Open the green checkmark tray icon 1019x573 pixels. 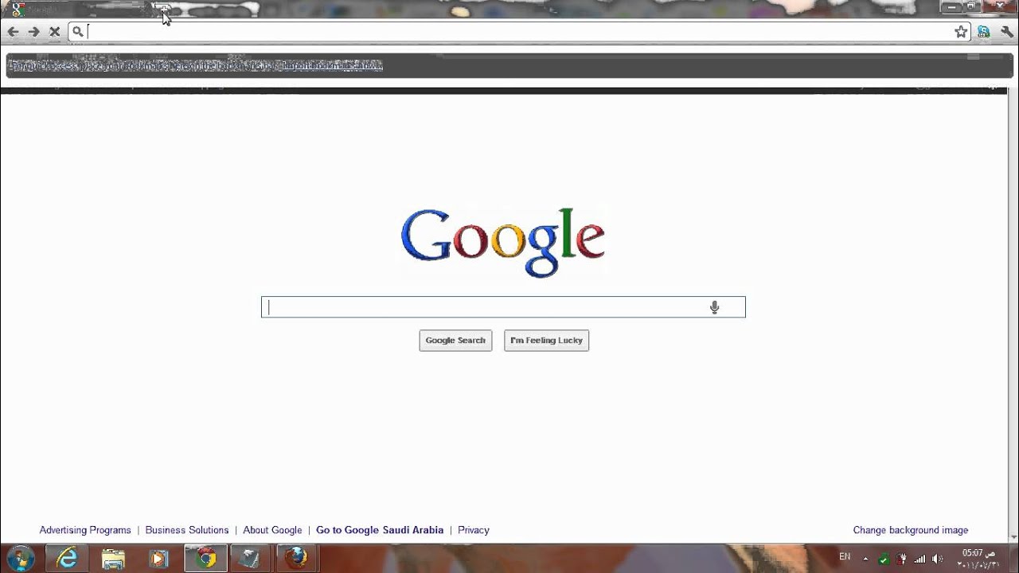pyautogui.click(x=883, y=559)
